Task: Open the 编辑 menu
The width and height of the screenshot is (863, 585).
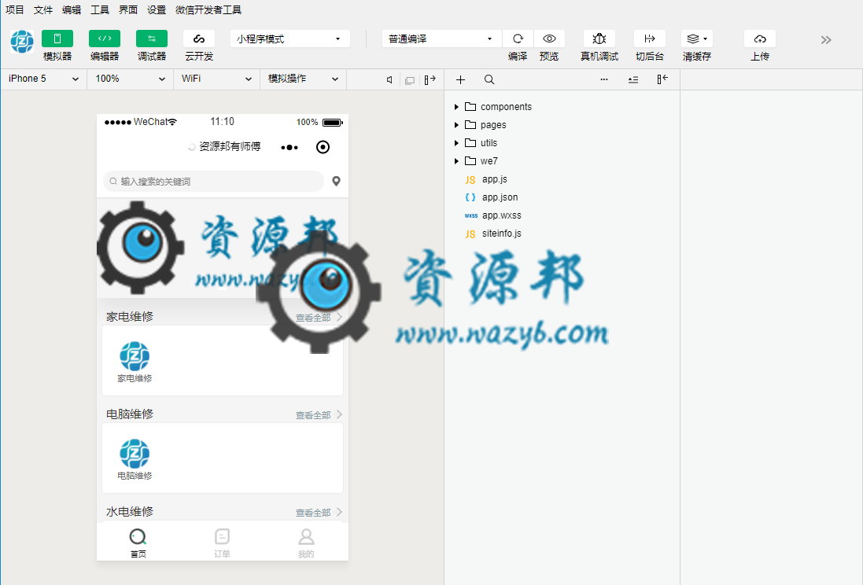Action: pyautogui.click(x=72, y=10)
